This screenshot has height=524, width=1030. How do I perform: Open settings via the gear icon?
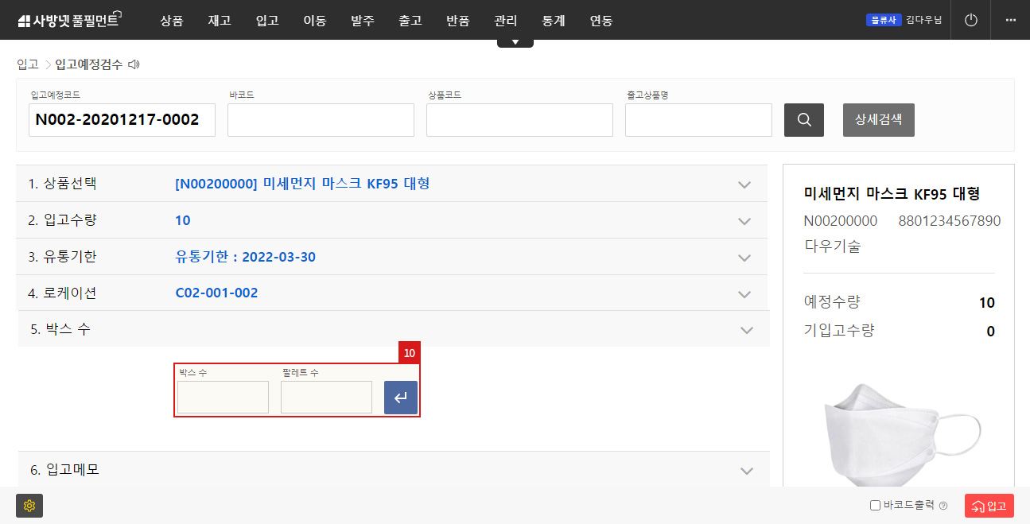tap(29, 506)
